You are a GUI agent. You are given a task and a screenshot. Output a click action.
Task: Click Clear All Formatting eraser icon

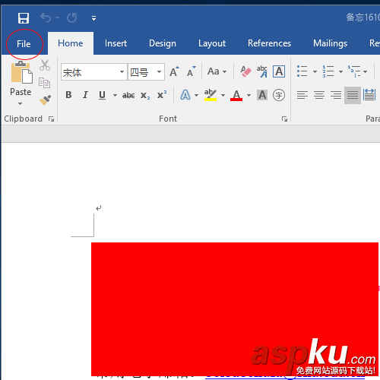245,71
